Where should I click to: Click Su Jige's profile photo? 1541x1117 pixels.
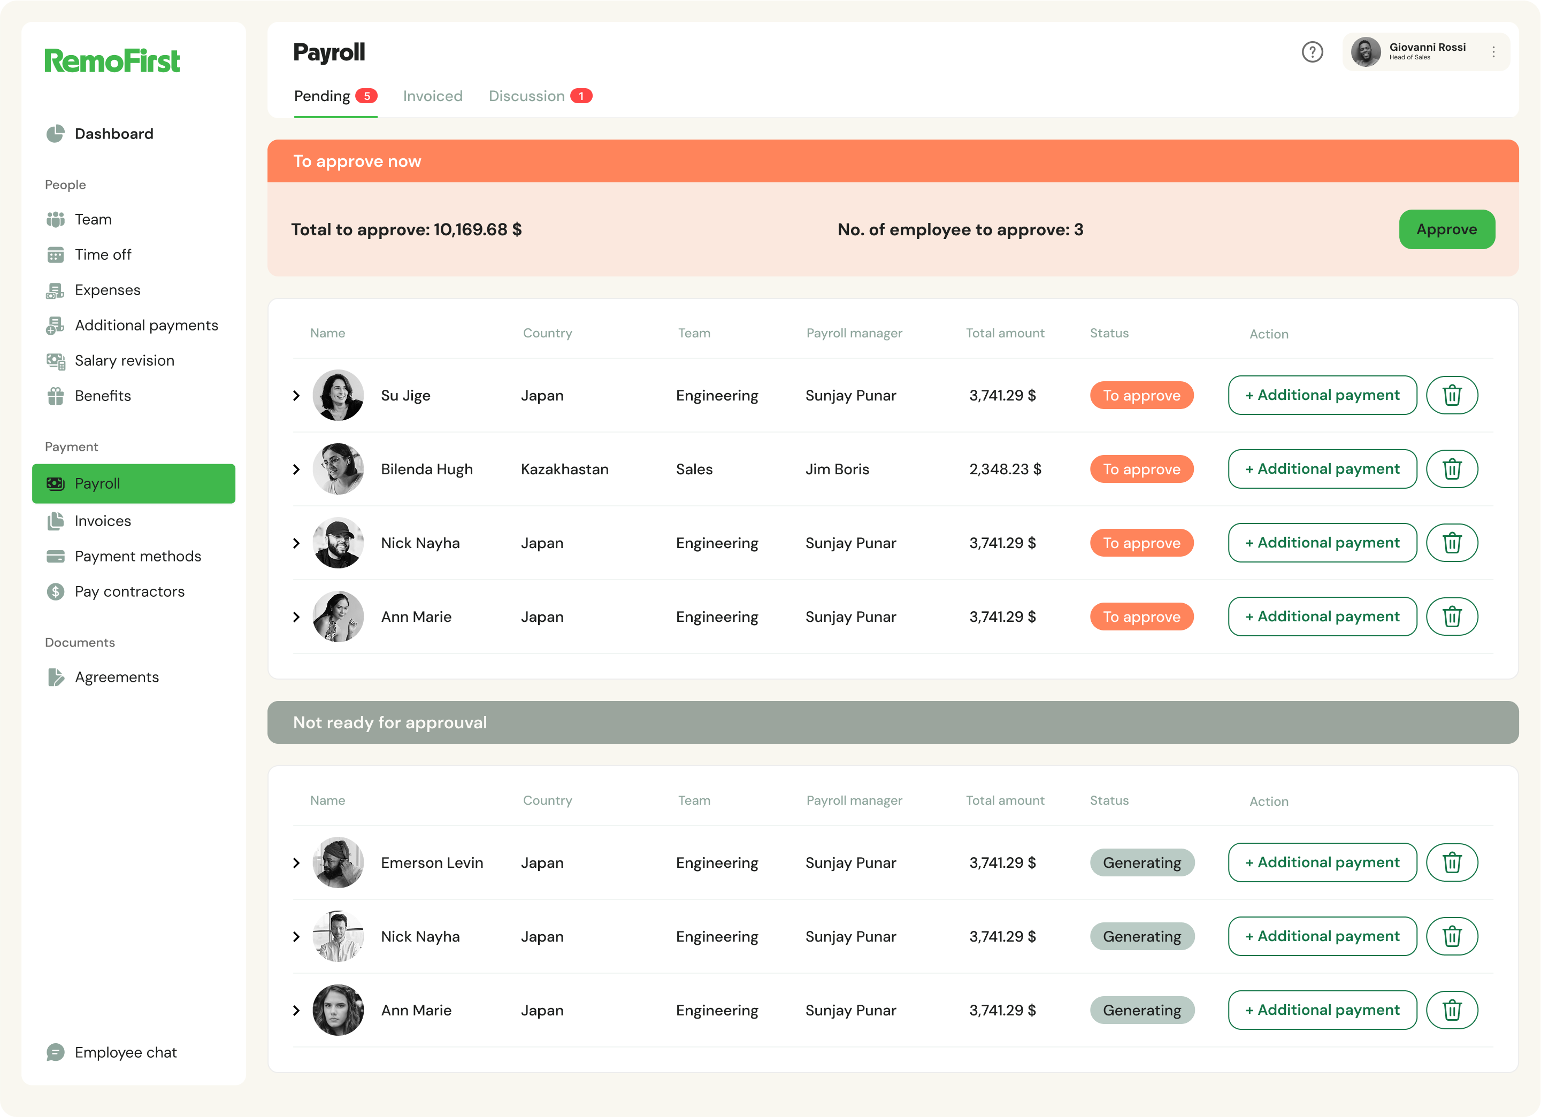tap(338, 395)
